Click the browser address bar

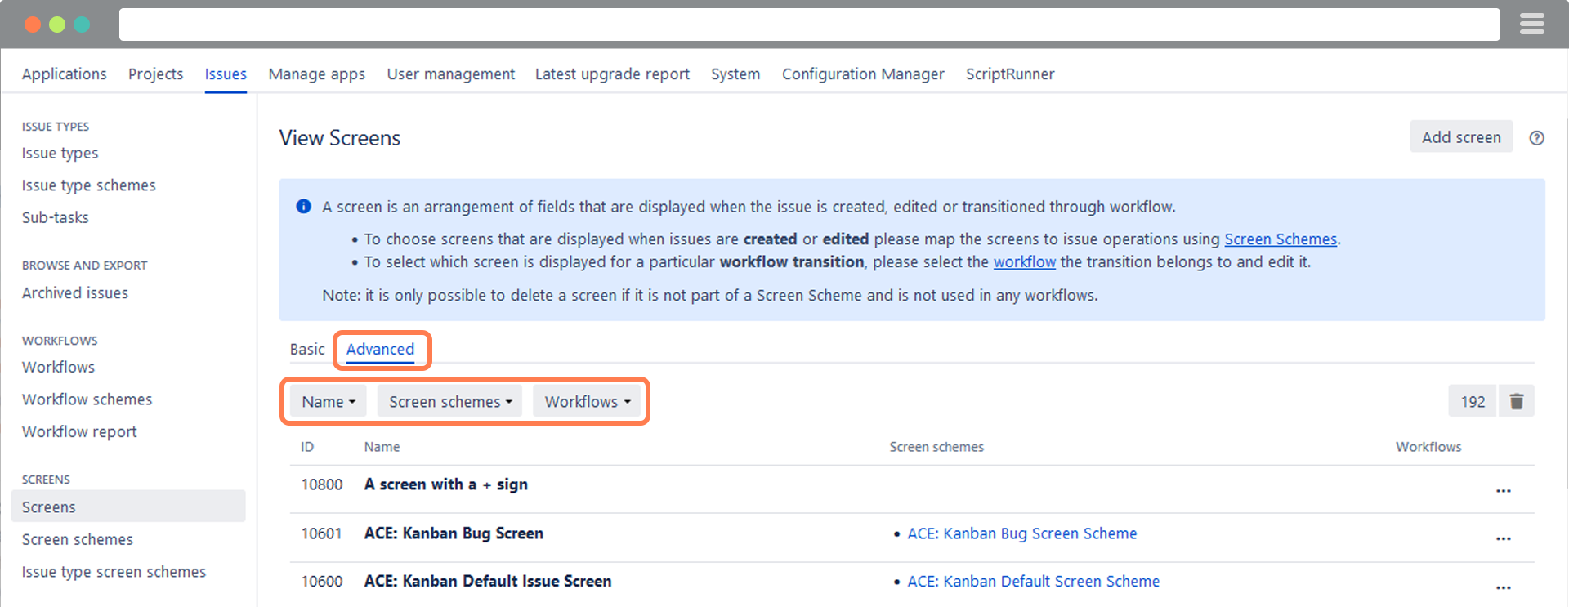coord(809,25)
